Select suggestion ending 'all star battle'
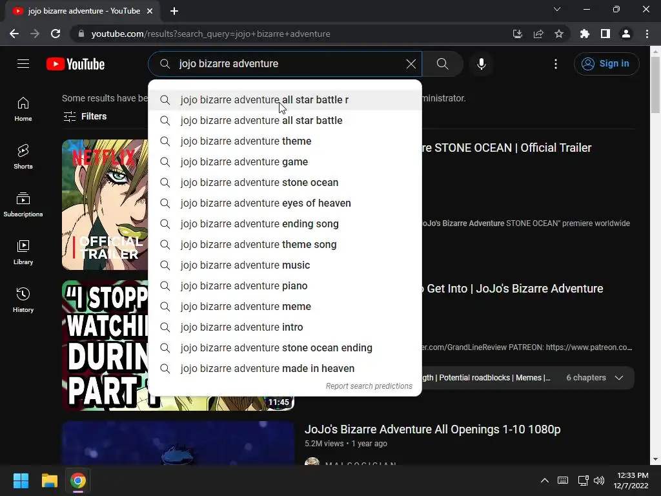661x496 pixels. point(285,121)
